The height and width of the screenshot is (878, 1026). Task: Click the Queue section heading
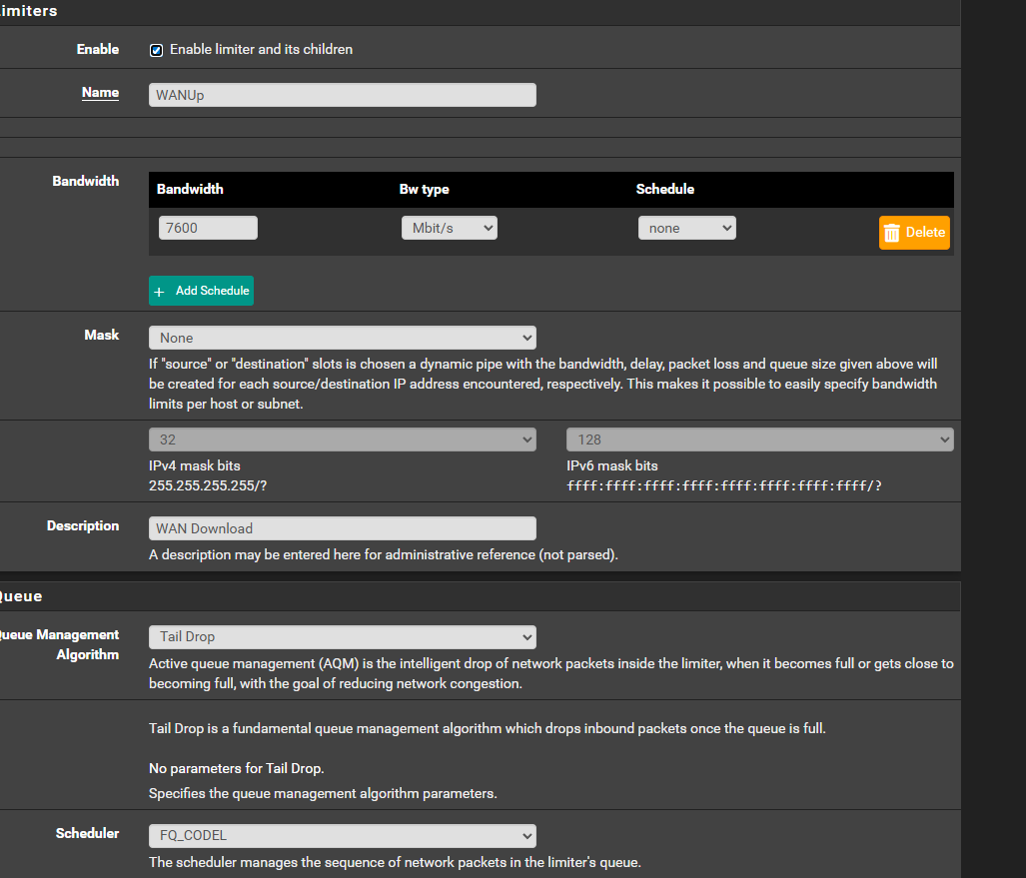tap(21, 596)
